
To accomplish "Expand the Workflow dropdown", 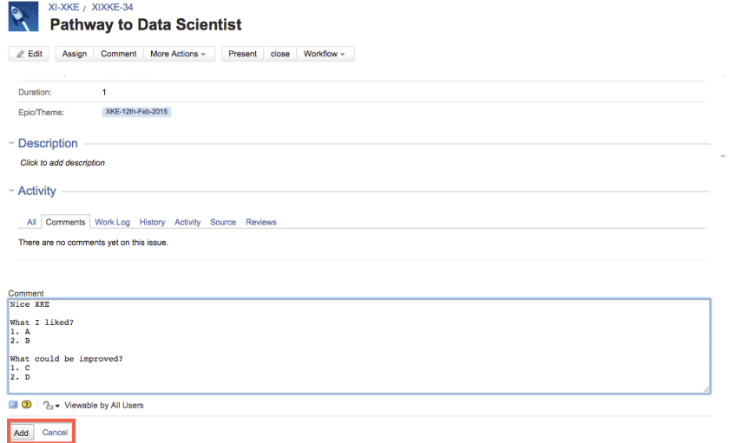I will (324, 54).
